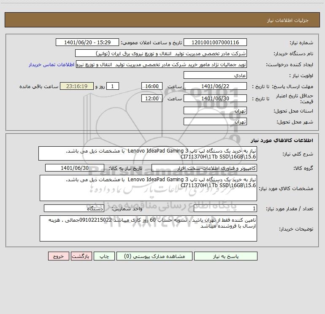Click the شماره نیاز label
325x314 pixels.
click(301, 43)
